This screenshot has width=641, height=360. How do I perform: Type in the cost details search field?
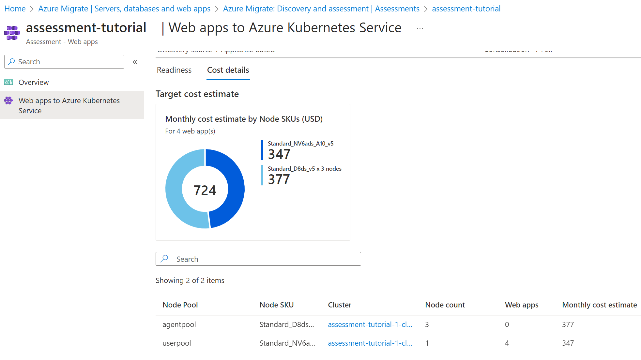(258, 258)
